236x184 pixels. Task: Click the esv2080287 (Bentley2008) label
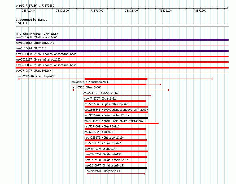click(37, 76)
